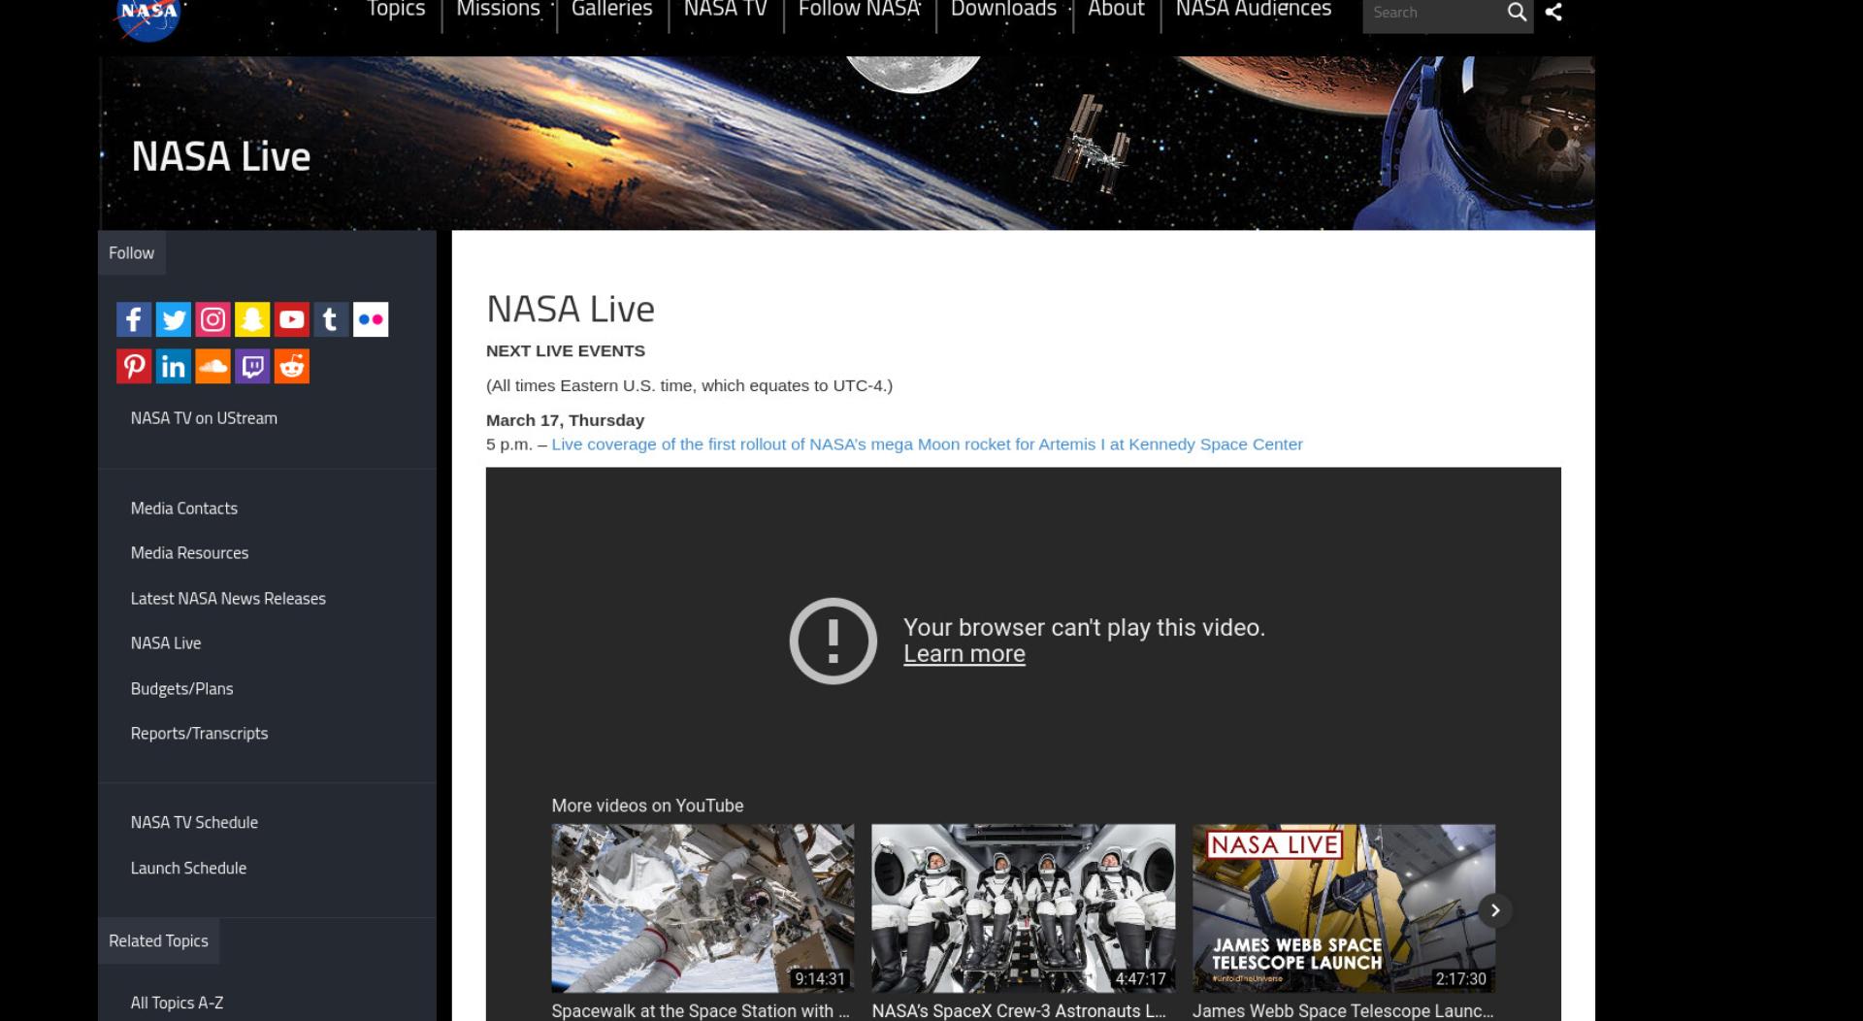Image resolution: width=1863 pixels, height=1021 pixels.
Task: Open NASA's Instagram icon
Action: tap(212, 319)
